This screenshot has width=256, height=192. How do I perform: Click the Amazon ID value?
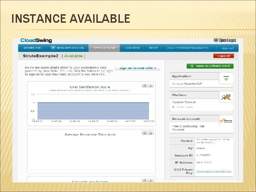tap(204, 155)
